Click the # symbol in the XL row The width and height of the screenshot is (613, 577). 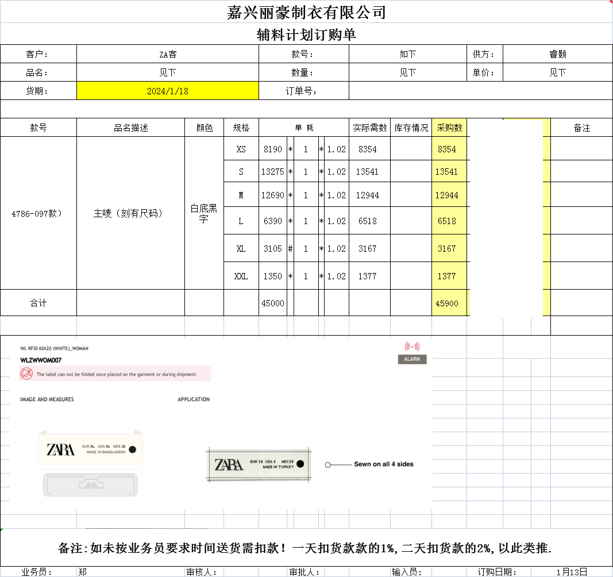tap(291, 248)
